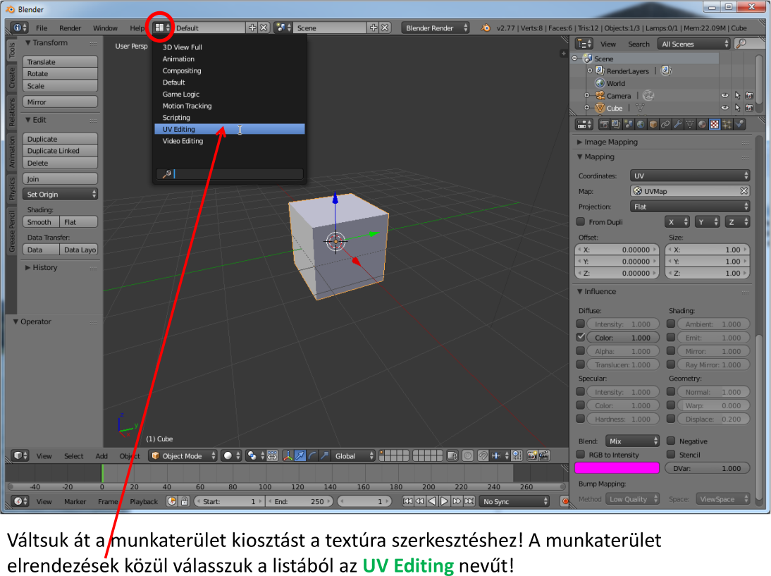Open Render properties camera tab

tap(603, 125)
